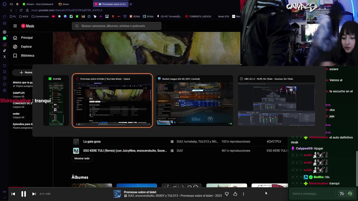
Task: Play La gata goza song
Action: pyautogui.click(x=92, y=142)
